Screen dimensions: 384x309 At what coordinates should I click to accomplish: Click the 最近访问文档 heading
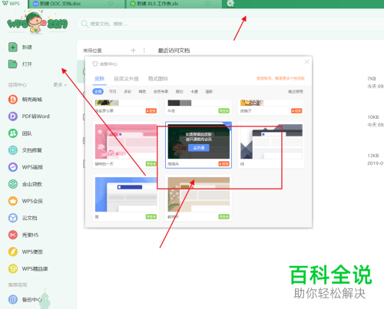click(174, 51)
